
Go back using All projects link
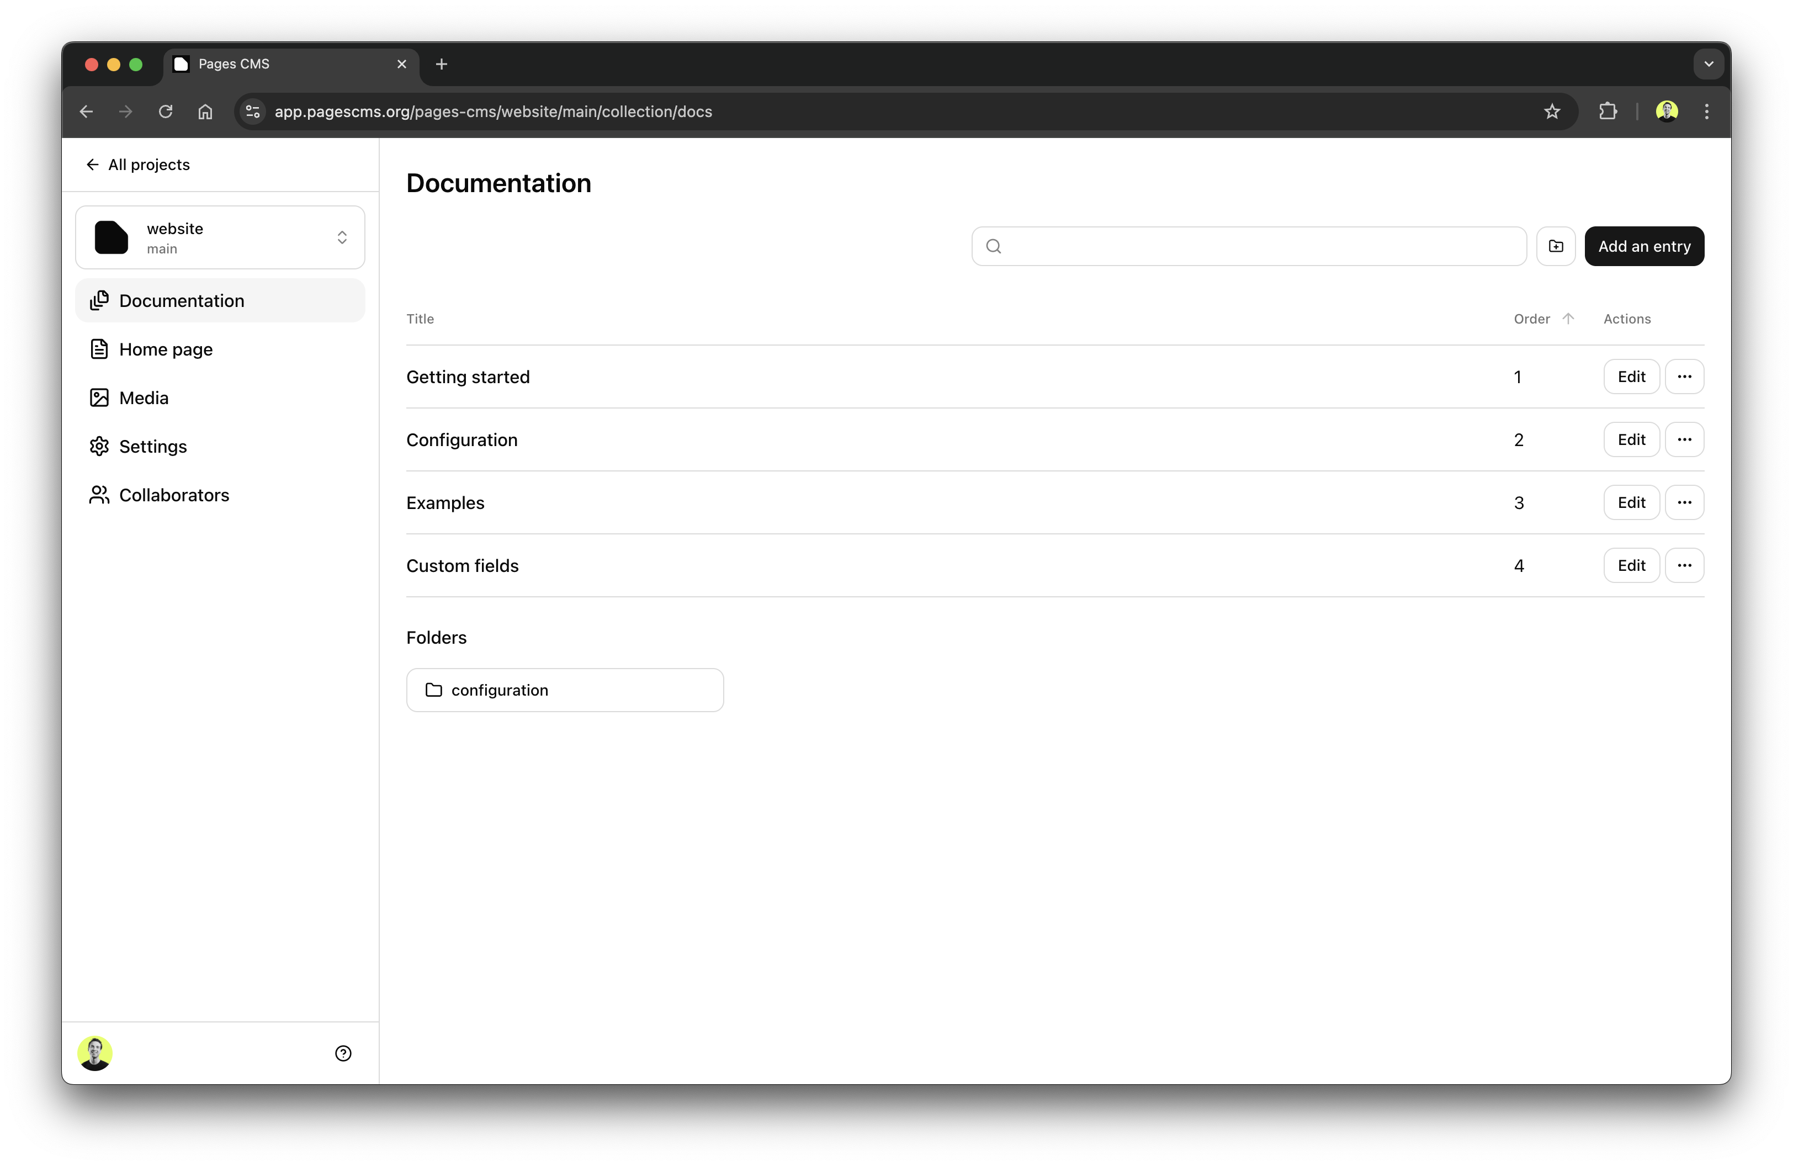[x=139, y=164]
